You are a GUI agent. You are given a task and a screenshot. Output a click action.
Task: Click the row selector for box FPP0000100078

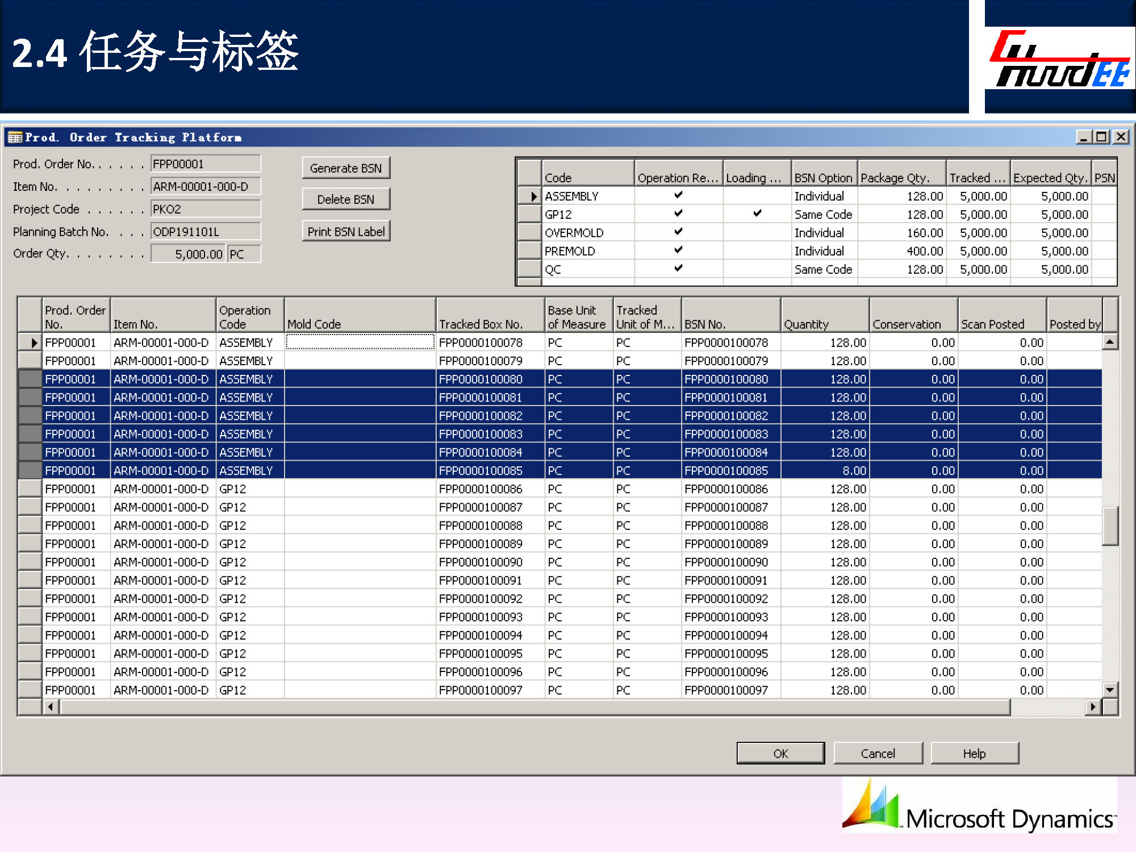coord(30,343)
